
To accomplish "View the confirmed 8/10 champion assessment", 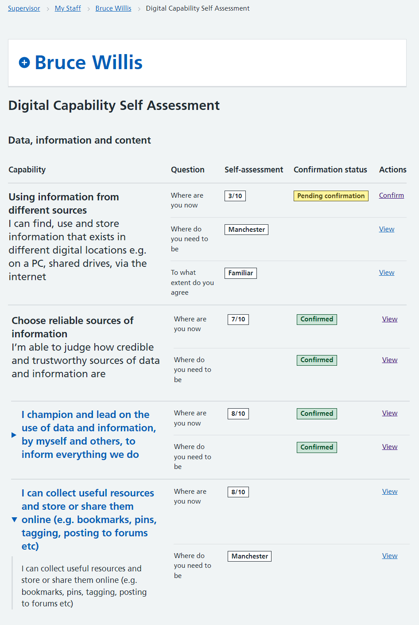I will pyautogui.click(x=390, y=413).
